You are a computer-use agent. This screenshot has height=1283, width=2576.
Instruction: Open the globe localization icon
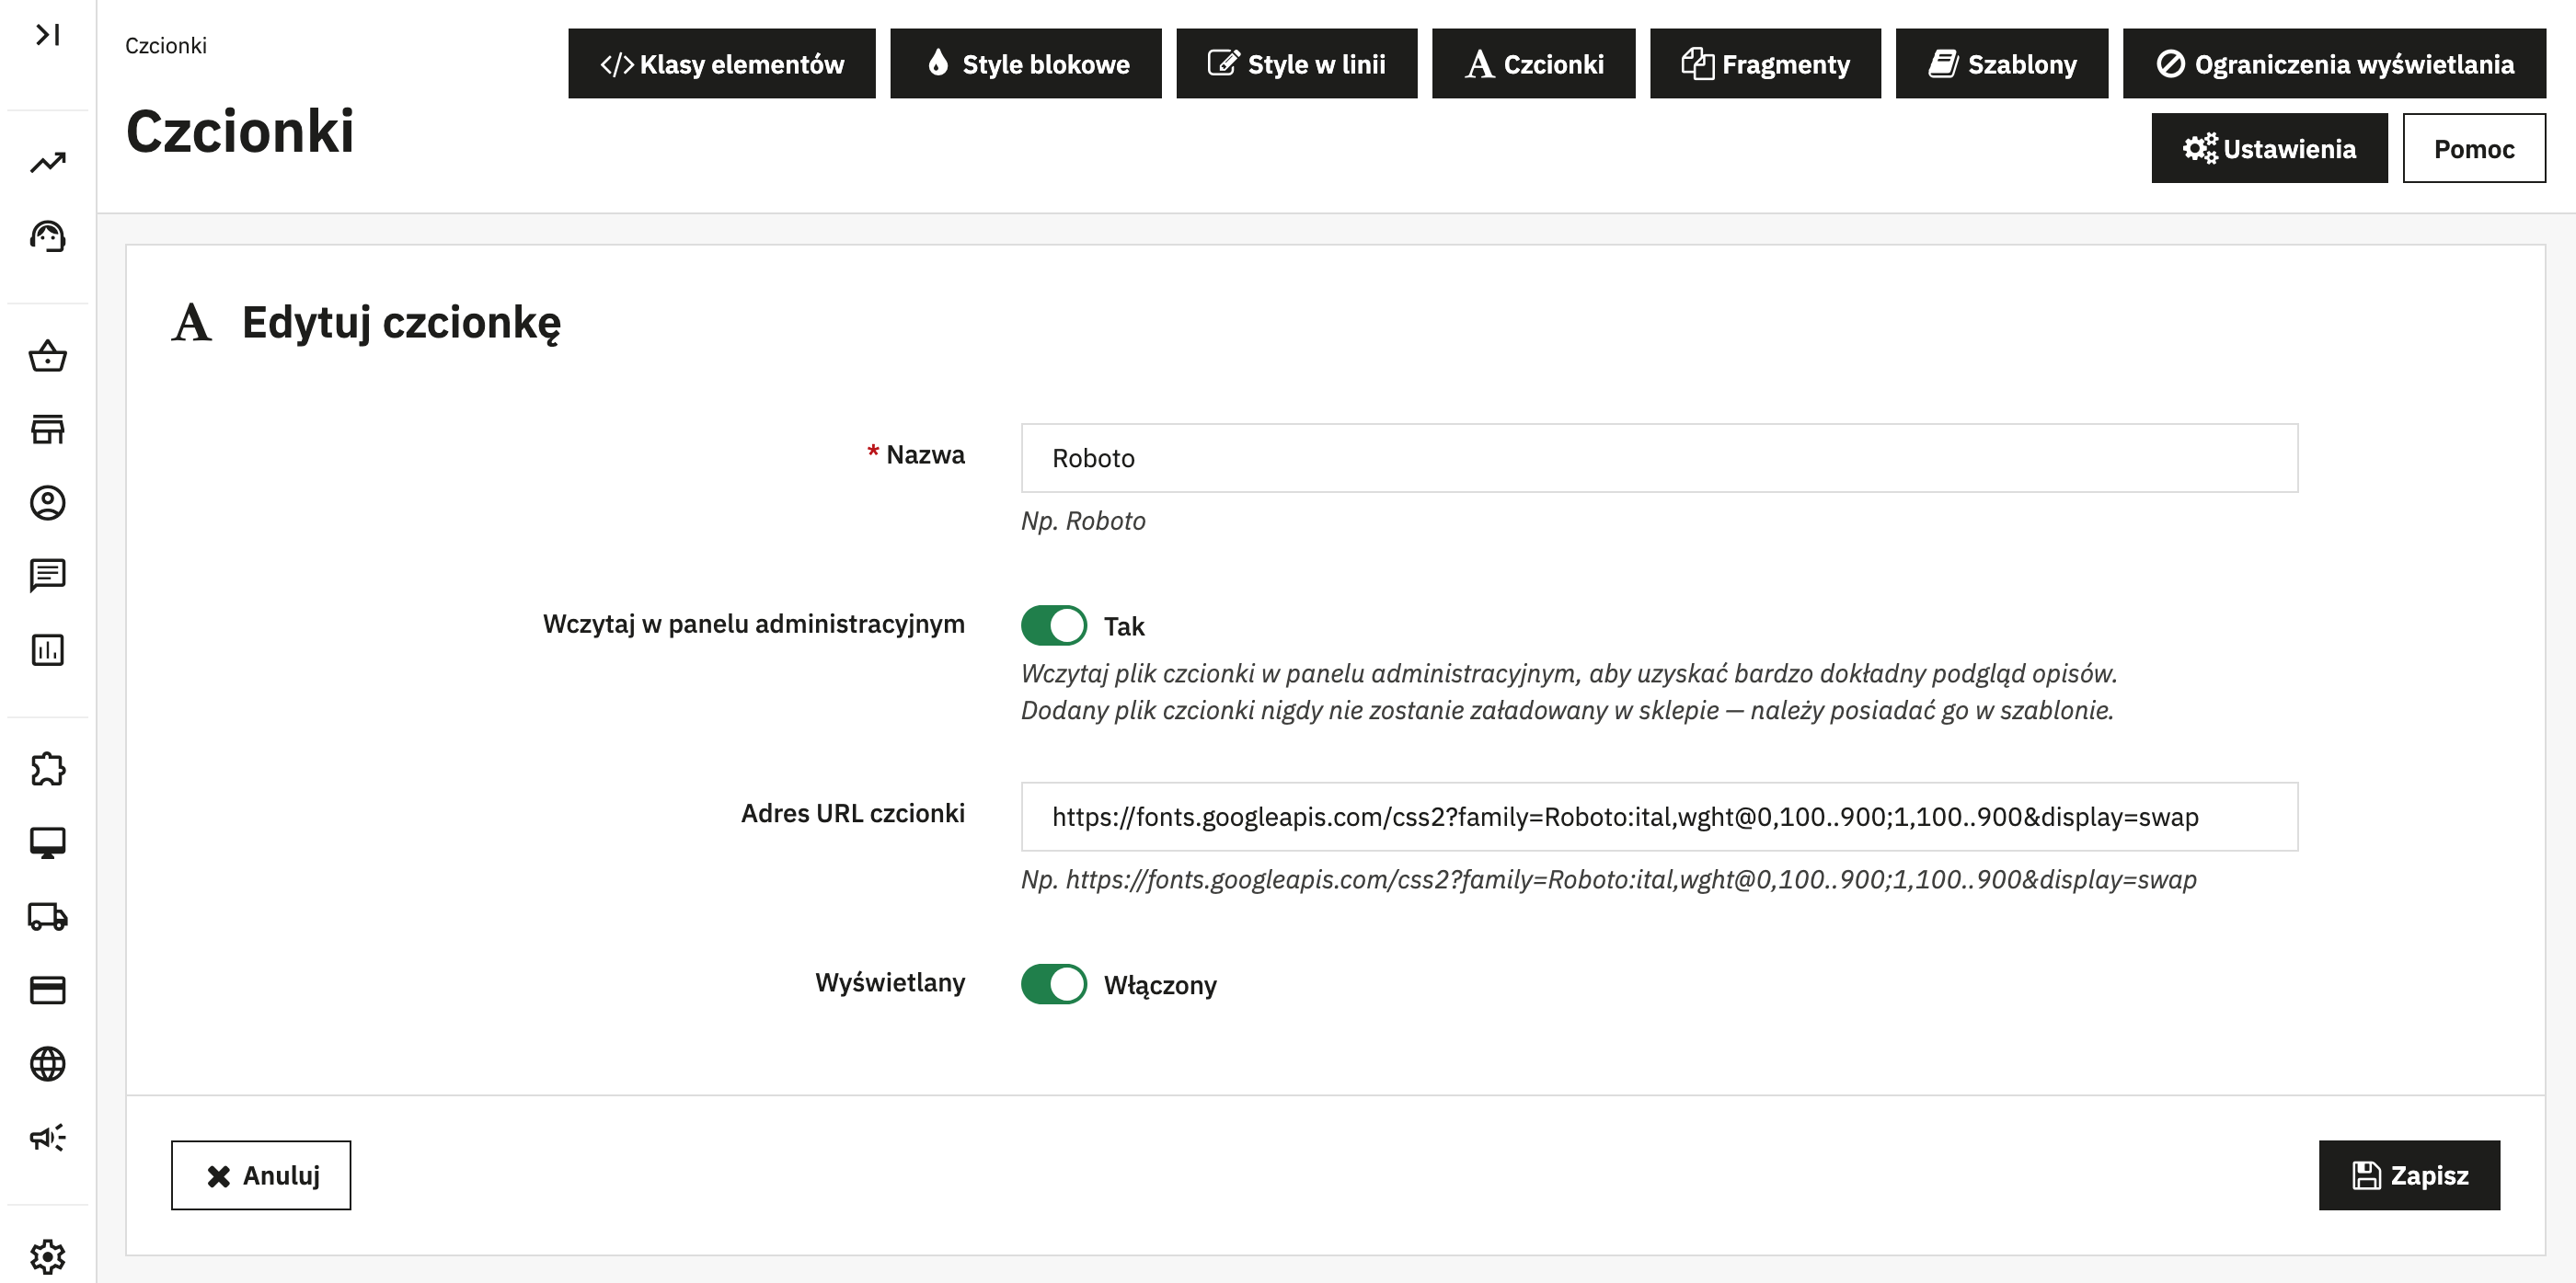point(47,1063)
